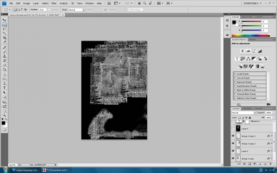Select the Type tool
The image size is (277, 173).
(5, 88)
